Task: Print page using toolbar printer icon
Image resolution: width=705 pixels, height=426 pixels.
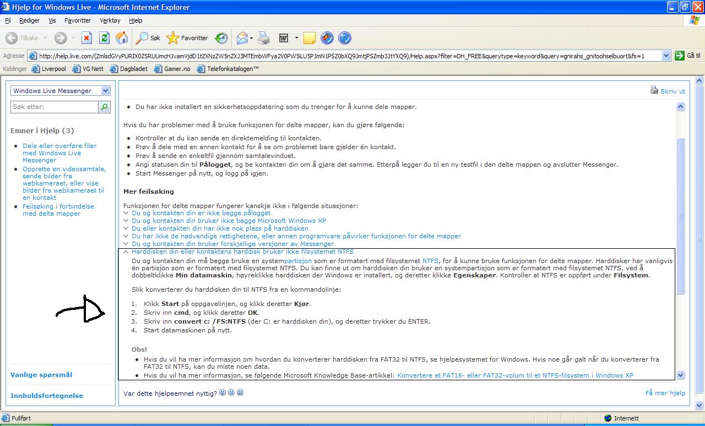Action: [264, 38]
